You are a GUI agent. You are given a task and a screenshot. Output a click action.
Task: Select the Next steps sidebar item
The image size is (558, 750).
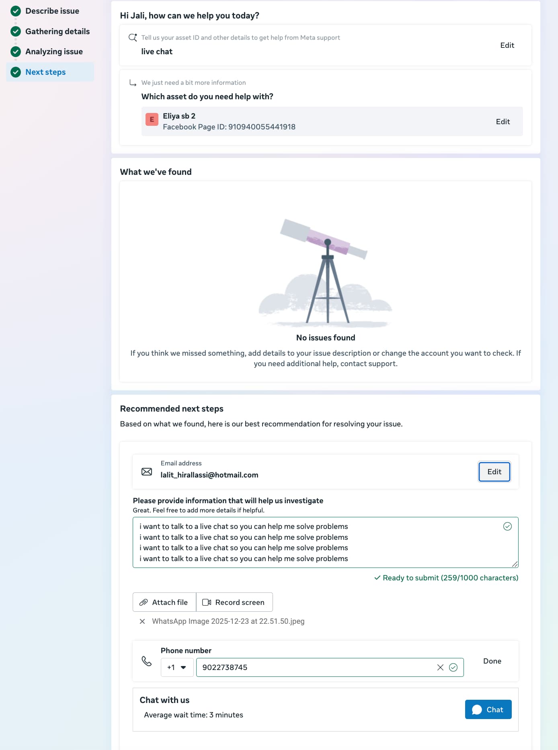coord(45,72)
